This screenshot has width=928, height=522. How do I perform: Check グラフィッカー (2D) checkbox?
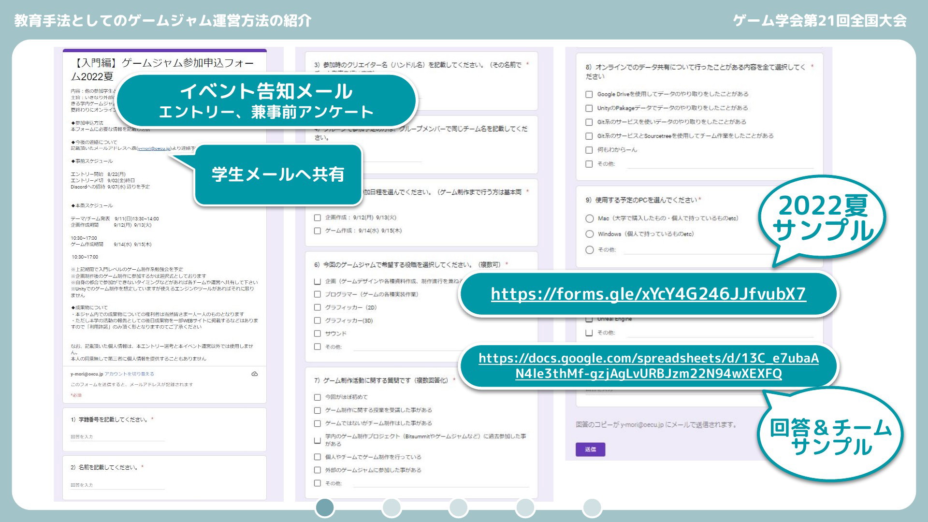pyautogui.click(x=318, y=307)
